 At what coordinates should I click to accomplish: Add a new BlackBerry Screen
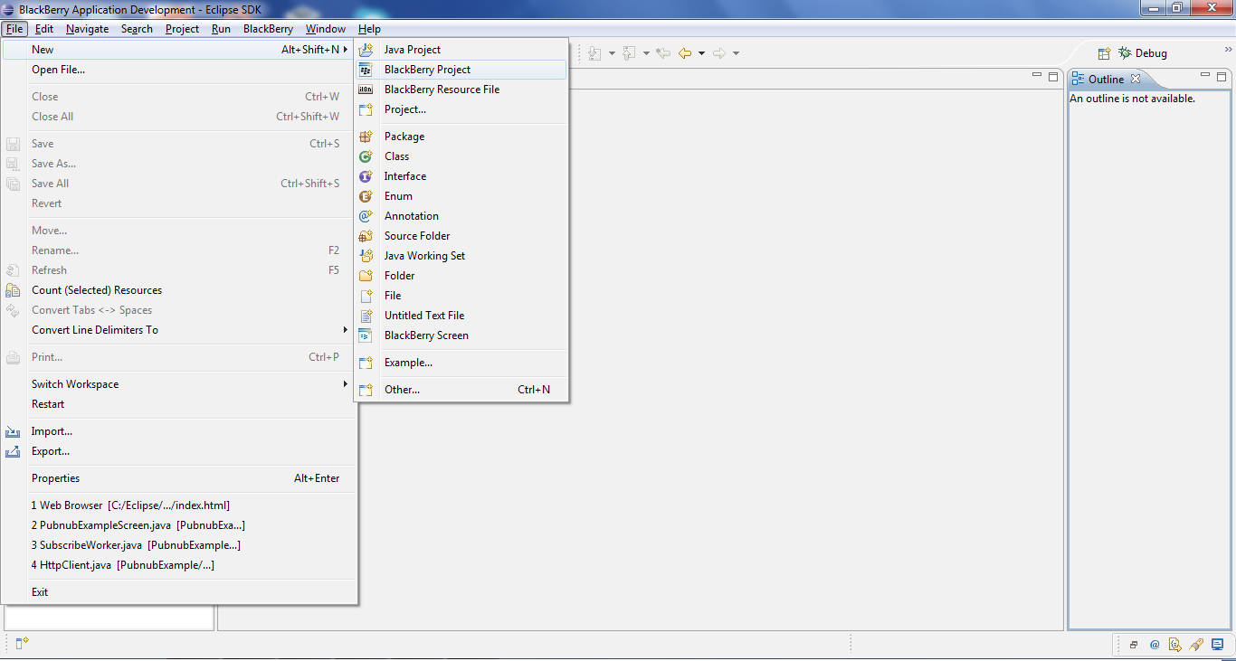425,335
